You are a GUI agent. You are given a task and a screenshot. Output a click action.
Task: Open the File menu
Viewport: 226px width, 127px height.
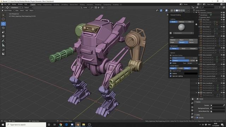(5, 4)
